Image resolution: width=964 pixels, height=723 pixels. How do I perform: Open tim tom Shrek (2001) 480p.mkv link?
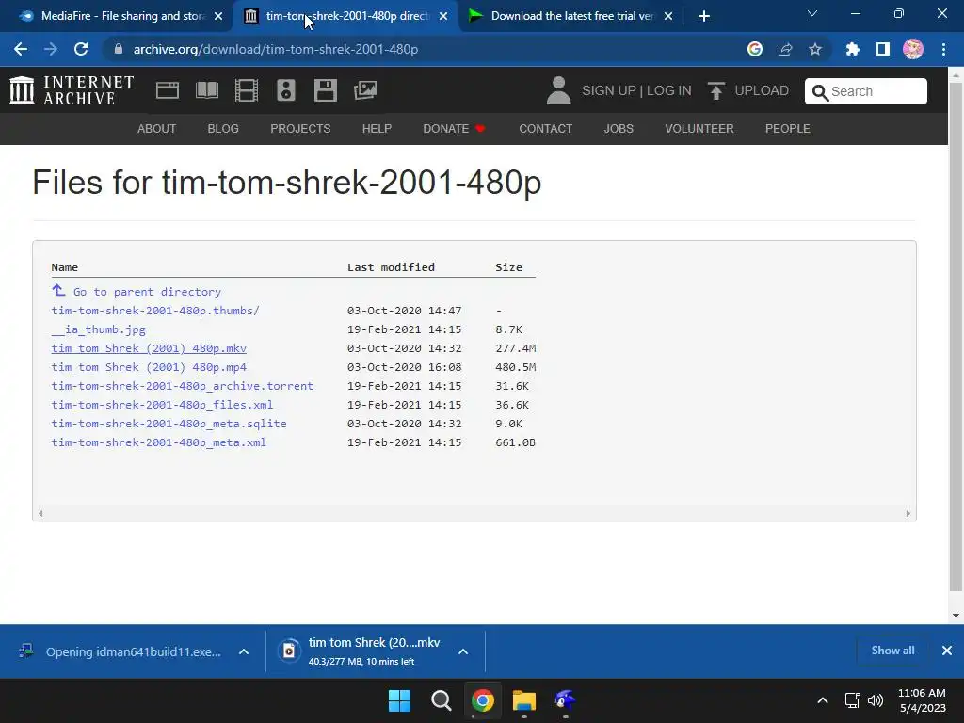coord(149,348)
